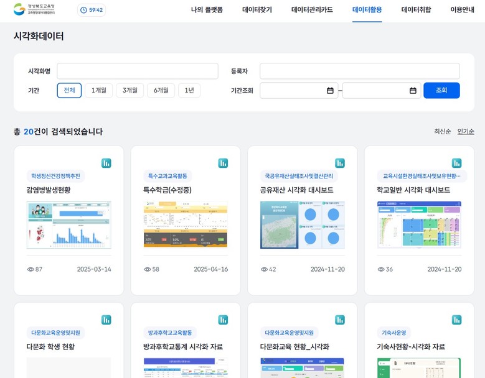Viewport: 485px width, 378px height.
Task: Expand the 데이터취합 menu
Action: [416, 10]
